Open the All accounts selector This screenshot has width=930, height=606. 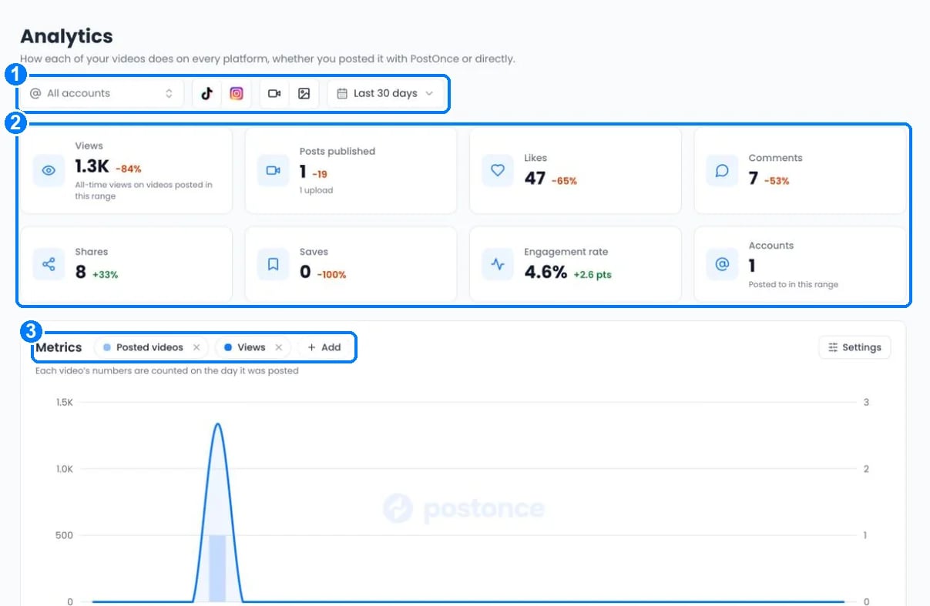[102, 93]
